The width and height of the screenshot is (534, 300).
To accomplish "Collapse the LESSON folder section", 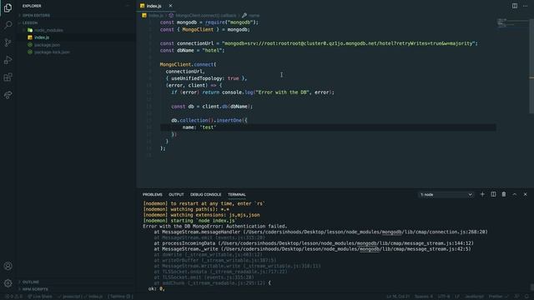I will tap(30, 22).
